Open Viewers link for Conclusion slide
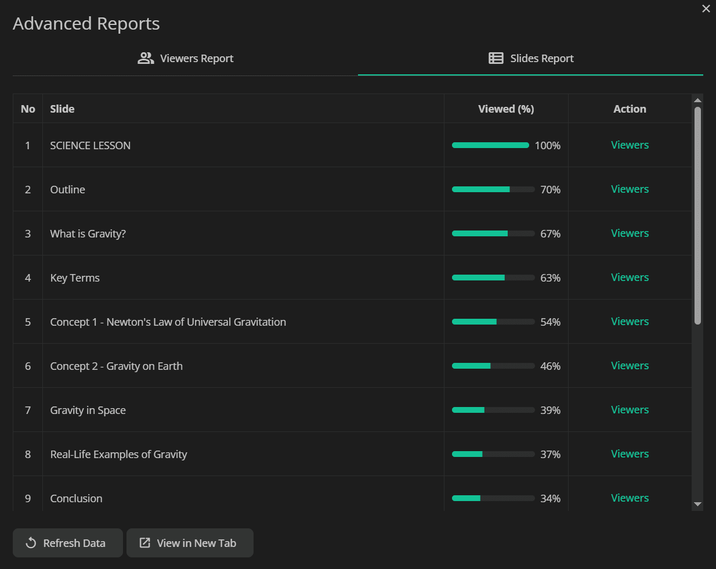The width and height of the screenshot is (716, 569). (x=630, y=498)
